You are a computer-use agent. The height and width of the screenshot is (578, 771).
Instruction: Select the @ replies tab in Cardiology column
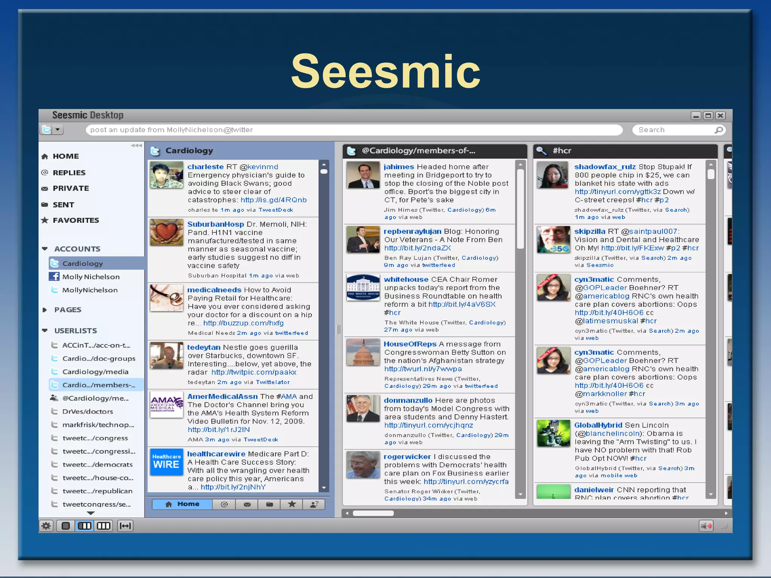coord(224,504)
